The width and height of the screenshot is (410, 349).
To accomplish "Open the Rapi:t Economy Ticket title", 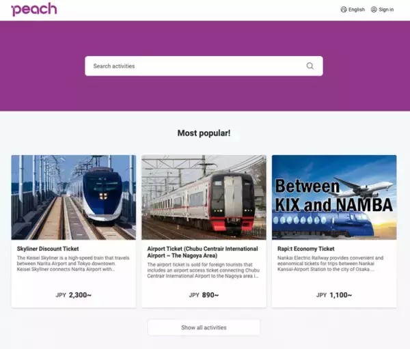I will 306,249.
